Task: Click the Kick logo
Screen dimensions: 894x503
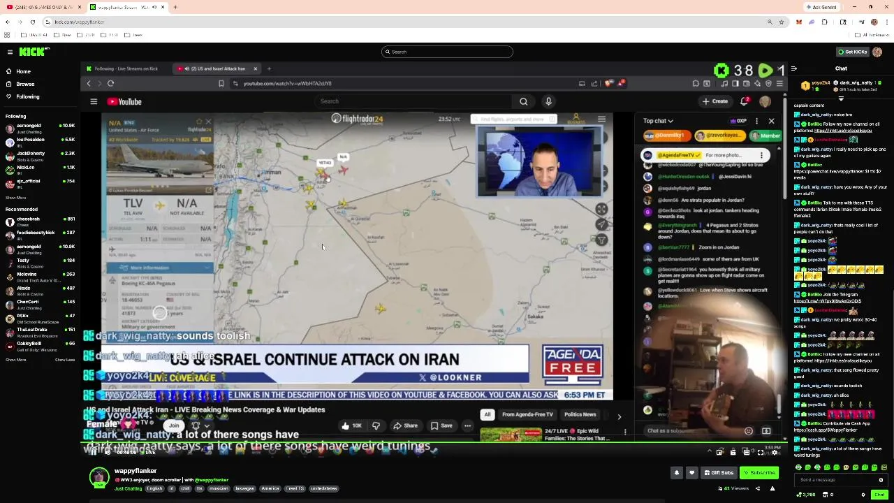Action: click(x=34, y=52)
